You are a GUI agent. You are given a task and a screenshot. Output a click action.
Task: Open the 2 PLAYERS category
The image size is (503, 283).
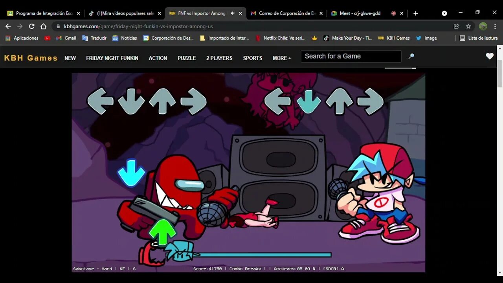(219, 58)
